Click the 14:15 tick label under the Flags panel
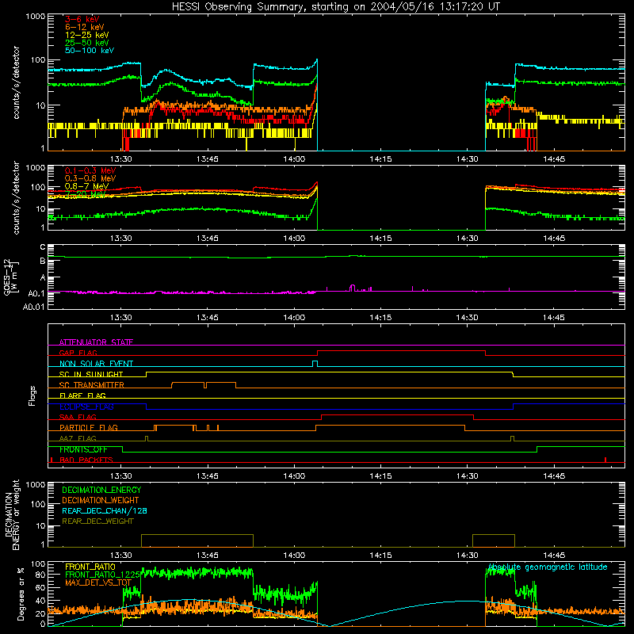This screenshot has height=634, width=634. [380, 476]
